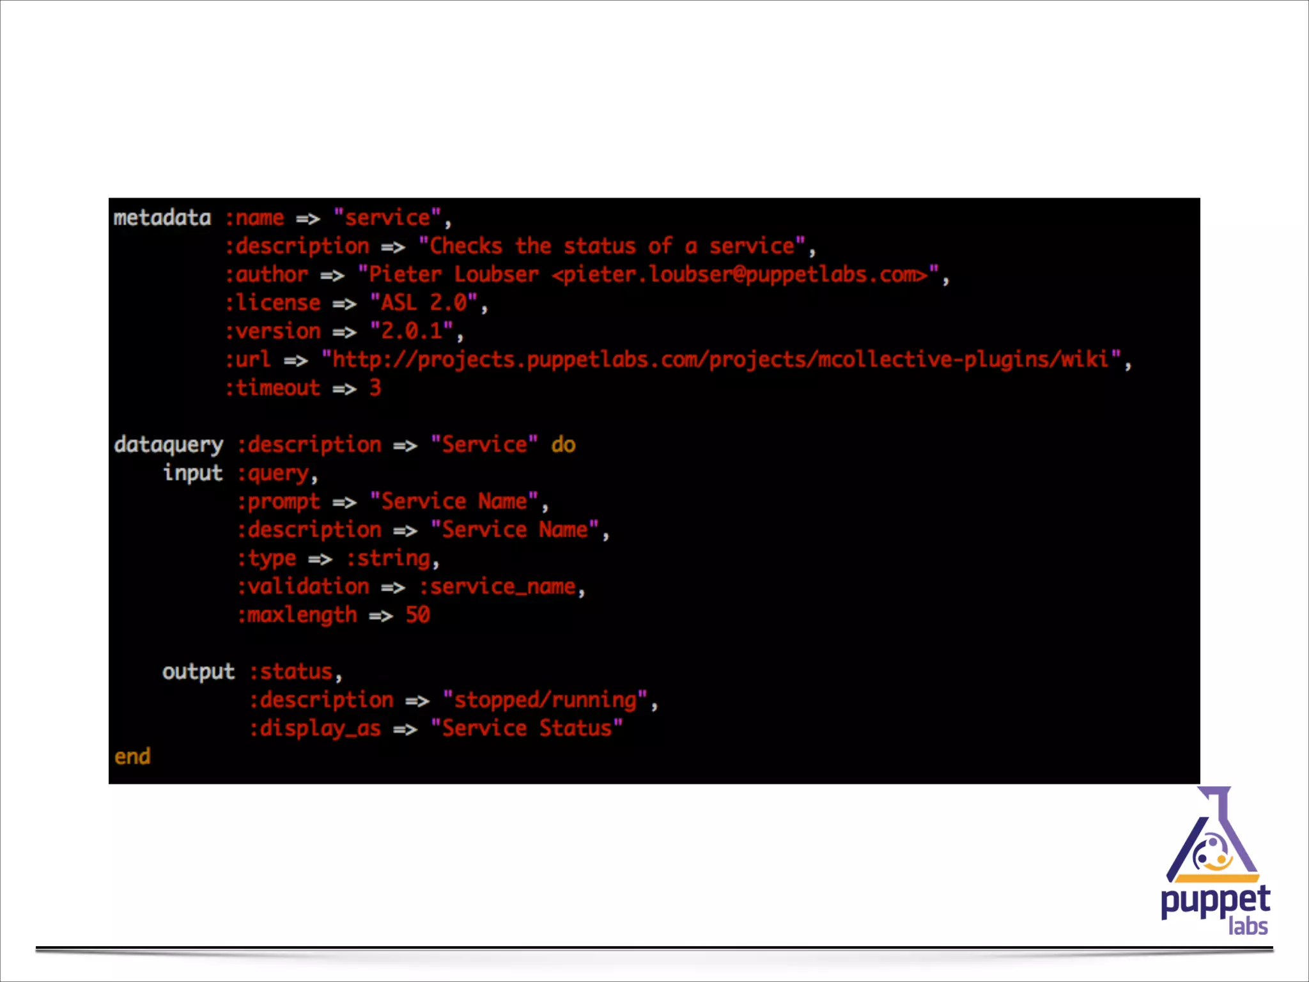1309x982 pixels.
Task: Click the maxlength value 50
Action: pyautogui.click(x=417, y=615)
